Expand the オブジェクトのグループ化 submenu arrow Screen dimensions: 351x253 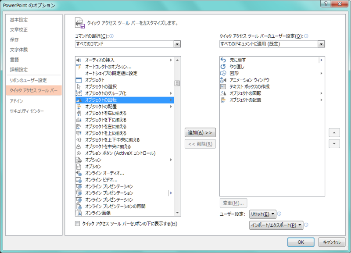(x=171, y=93)
